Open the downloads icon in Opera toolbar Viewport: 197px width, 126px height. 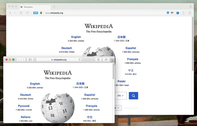coord(190,13)
